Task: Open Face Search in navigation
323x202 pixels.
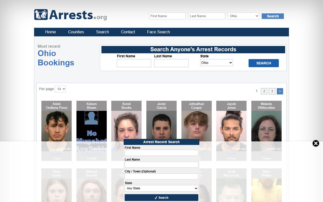Action: click(x=158, y=32)
